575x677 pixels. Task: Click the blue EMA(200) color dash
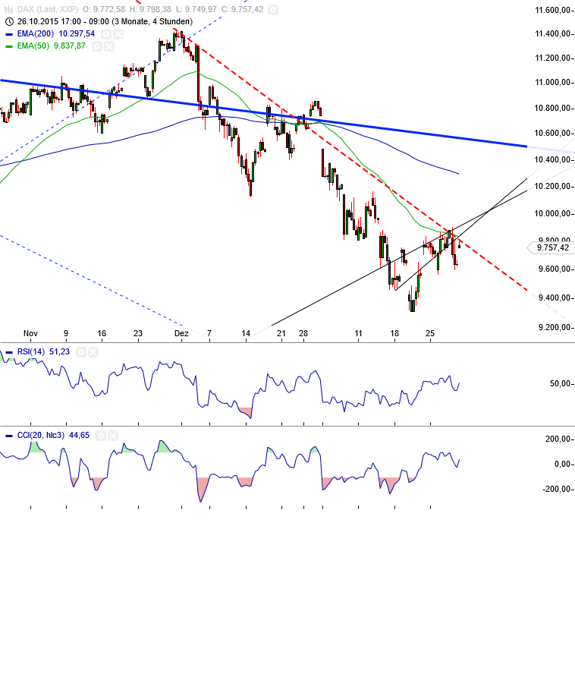coord(8,34)
